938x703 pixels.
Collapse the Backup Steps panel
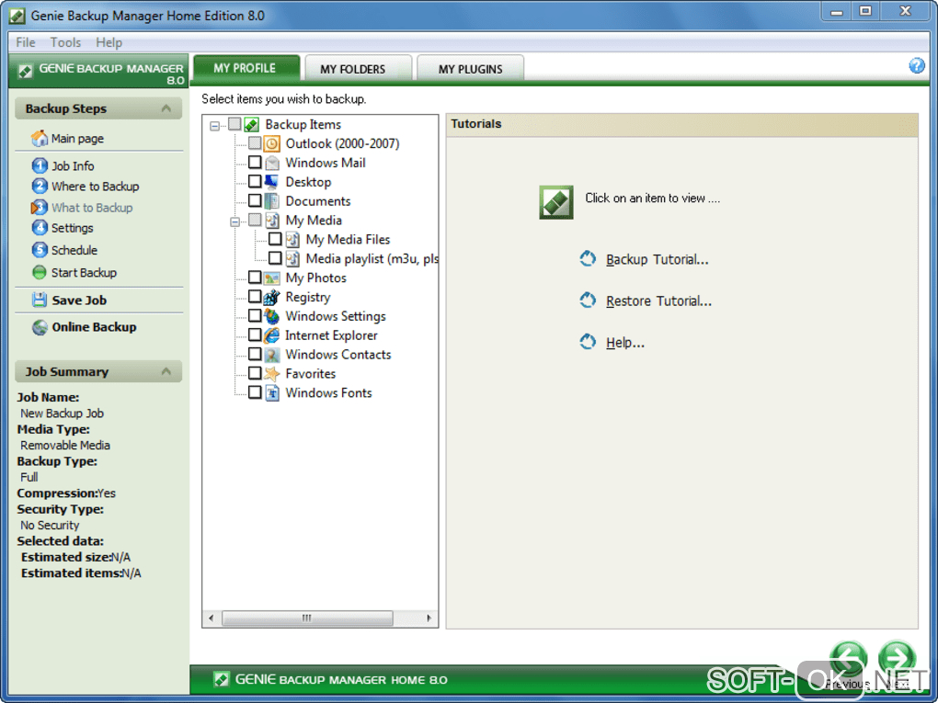166,108
